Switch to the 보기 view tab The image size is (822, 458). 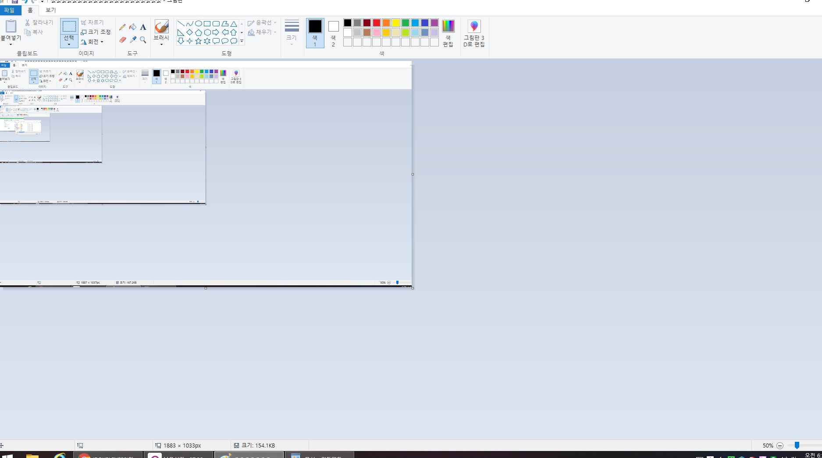tap(51, 10)
